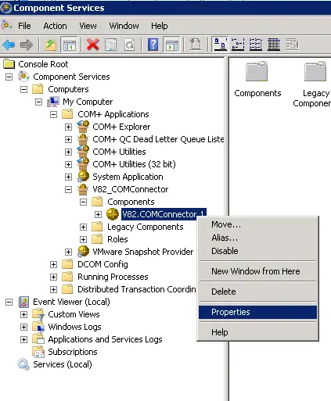331x401 pixels.
Task: Select the List view toolbar icon
Action: tap(256, 45)
